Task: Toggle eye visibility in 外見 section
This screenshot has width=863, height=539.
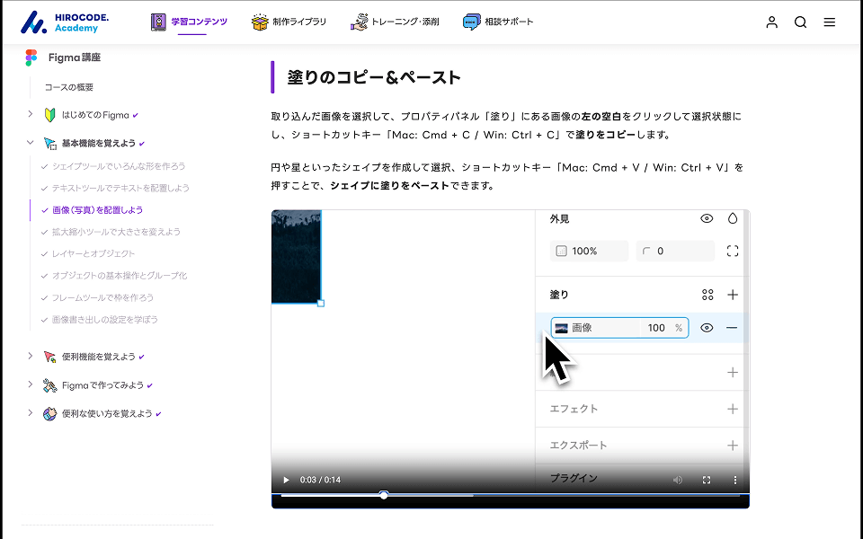Action: [x=707, y=218]
